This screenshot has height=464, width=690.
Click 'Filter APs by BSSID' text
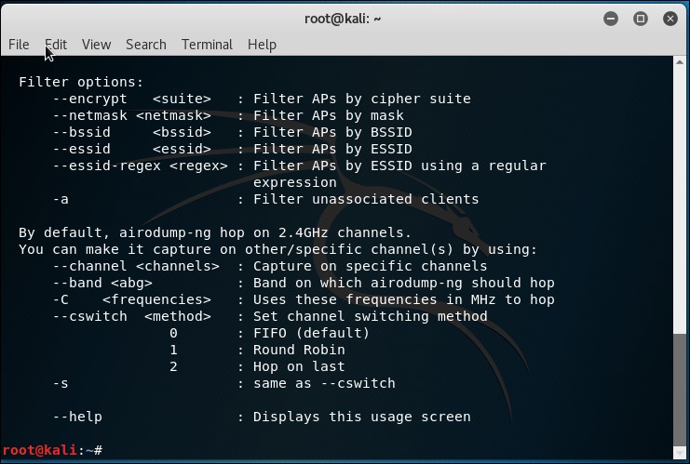click(332, 132)
